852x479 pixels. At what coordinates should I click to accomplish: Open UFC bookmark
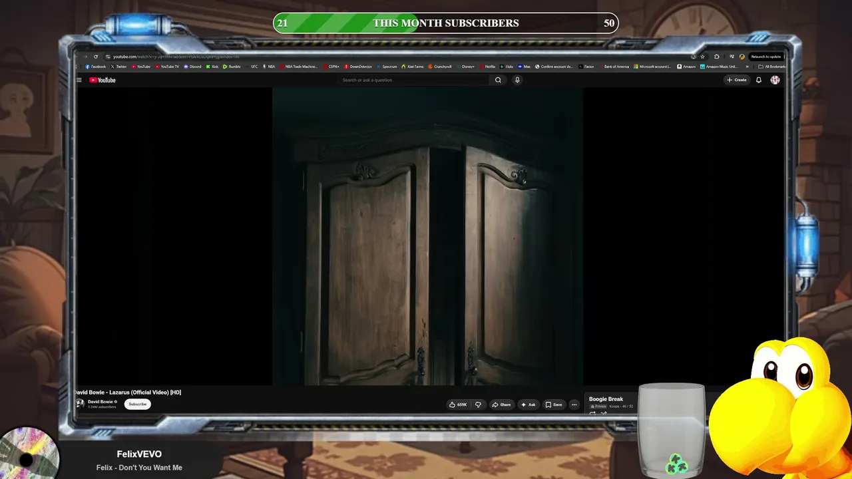point(252,67)
